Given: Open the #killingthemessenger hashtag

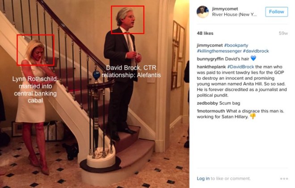Looking at the screenshot, I should 219,51.
